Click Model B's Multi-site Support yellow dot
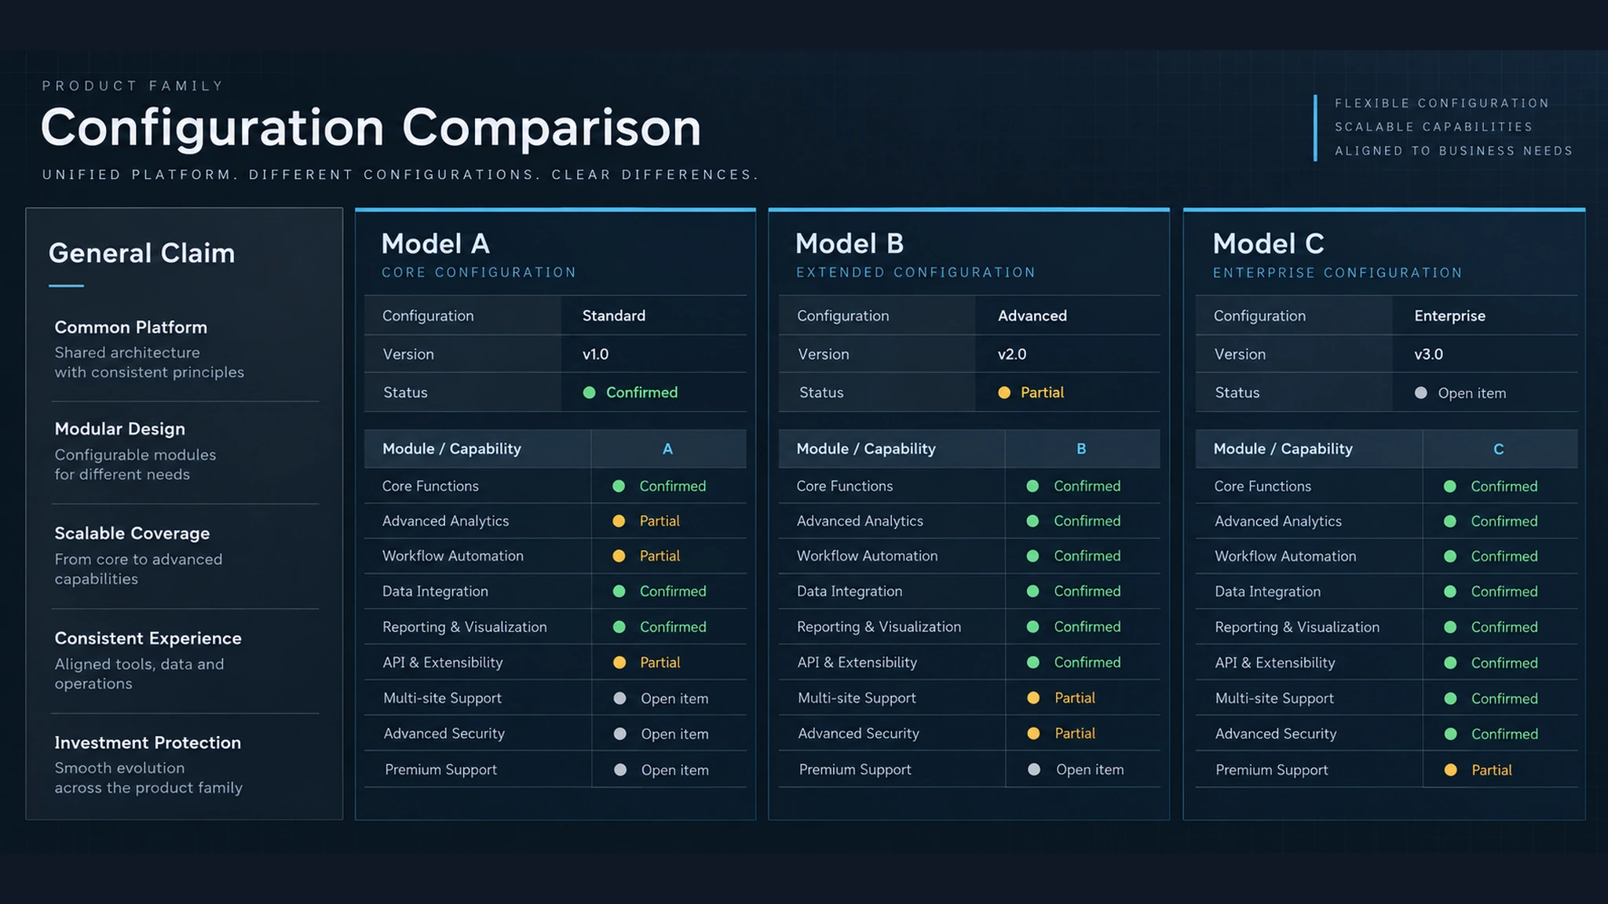The image size is (1608, 904). (1033, 698)
